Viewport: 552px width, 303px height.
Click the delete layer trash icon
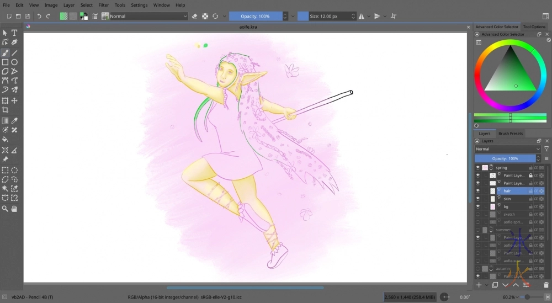(545, 285)
